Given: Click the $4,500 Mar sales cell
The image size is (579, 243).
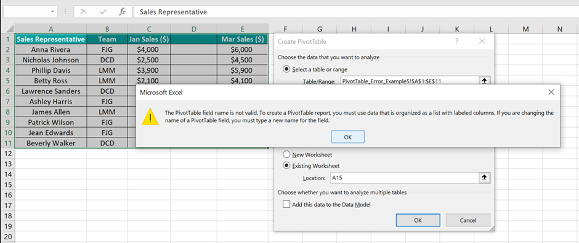Looking at the screenshot, I should click(x=242, y=60).
